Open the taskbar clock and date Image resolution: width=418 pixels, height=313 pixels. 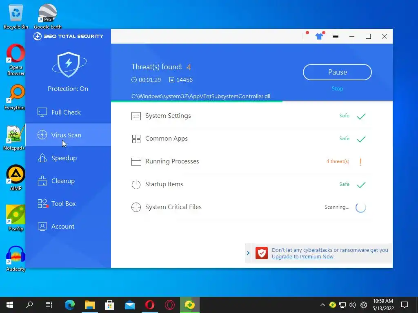coord(383,305)
